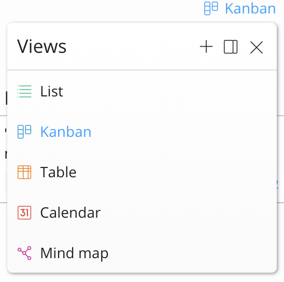Close the Views popup
This screenshot has height=282, width=284.
[257, 47]
